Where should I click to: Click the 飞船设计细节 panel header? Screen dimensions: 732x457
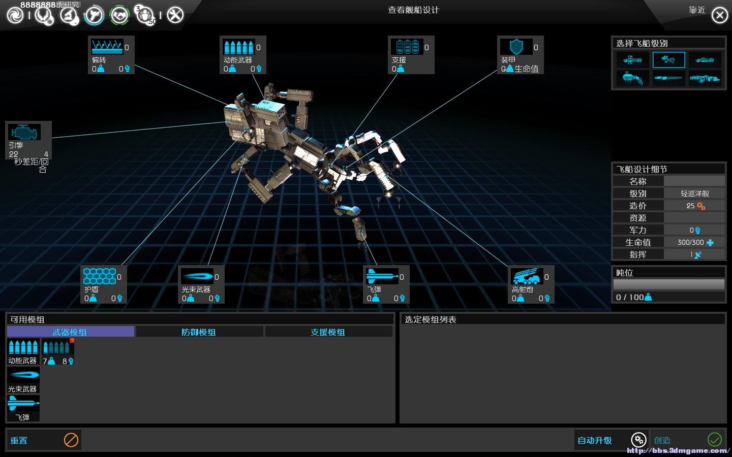tap(642, 169)
